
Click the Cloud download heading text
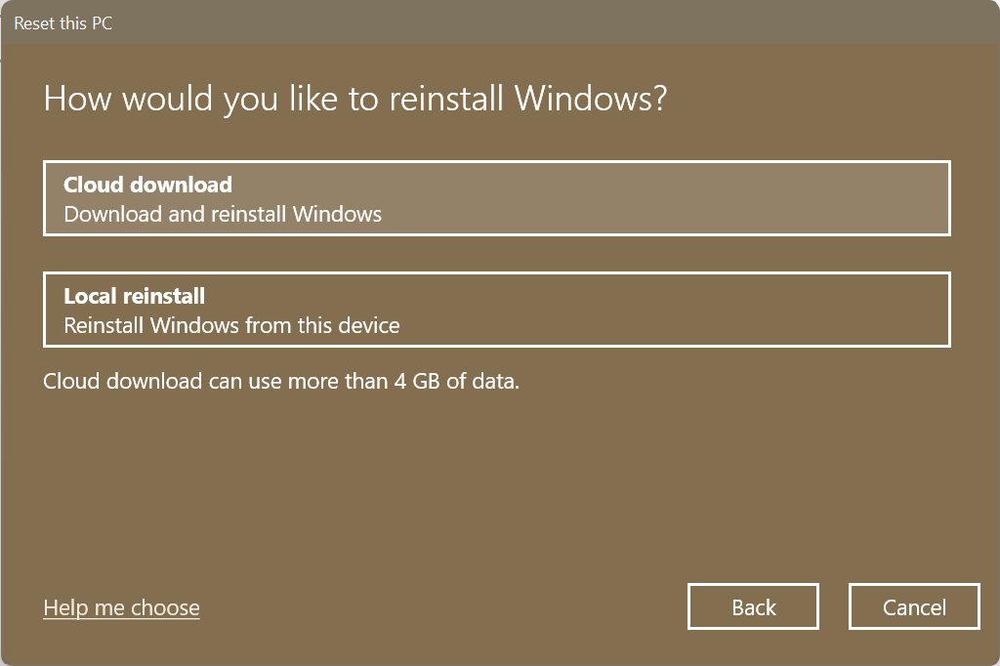(146, 185)
